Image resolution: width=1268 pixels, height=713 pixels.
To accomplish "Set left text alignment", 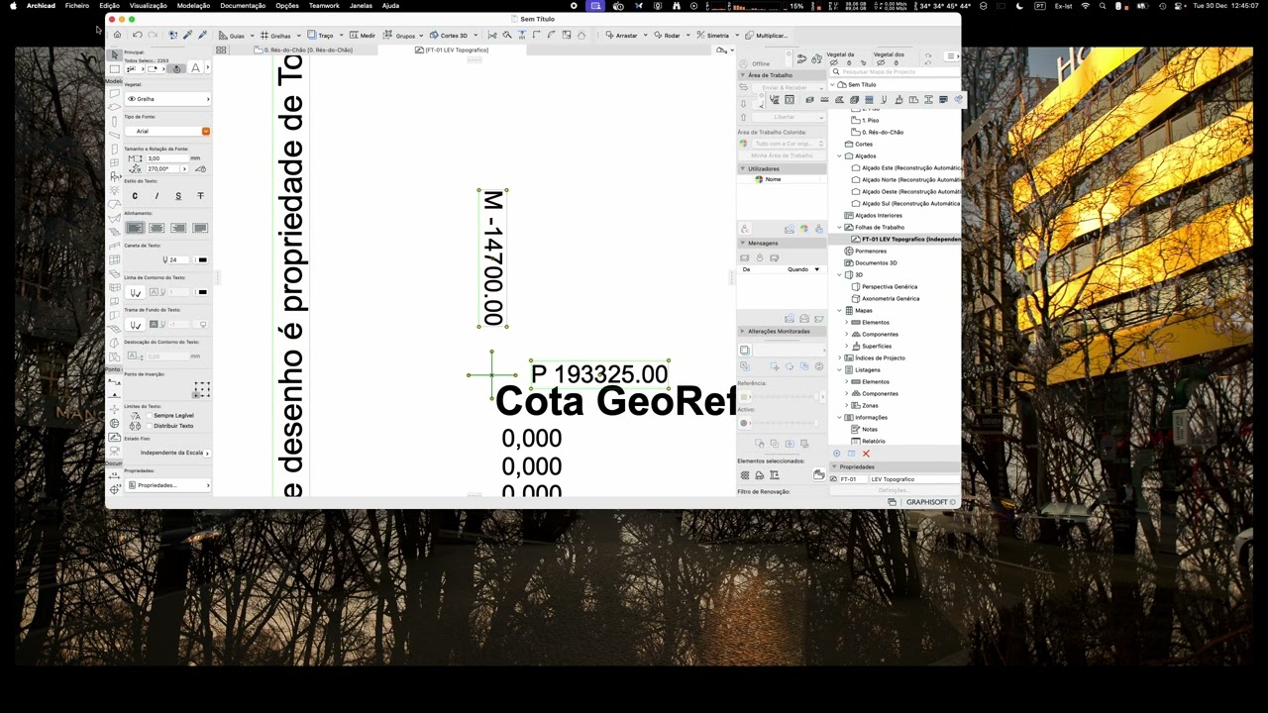I will point(135,228).
